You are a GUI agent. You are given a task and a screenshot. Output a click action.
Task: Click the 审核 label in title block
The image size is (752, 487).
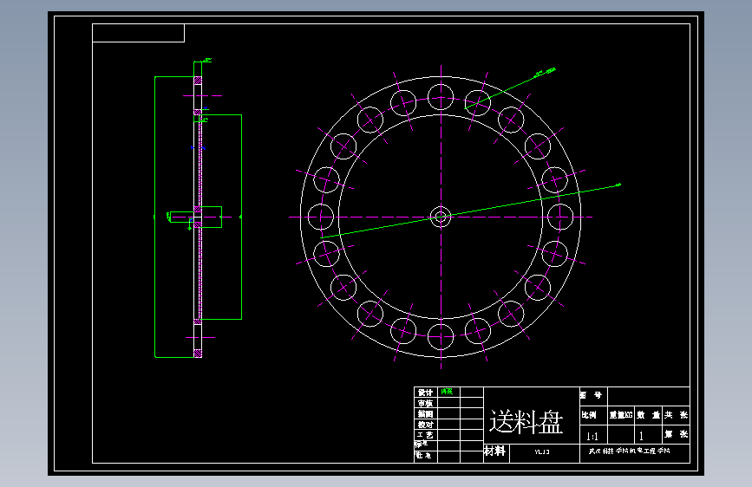point(425,403)
